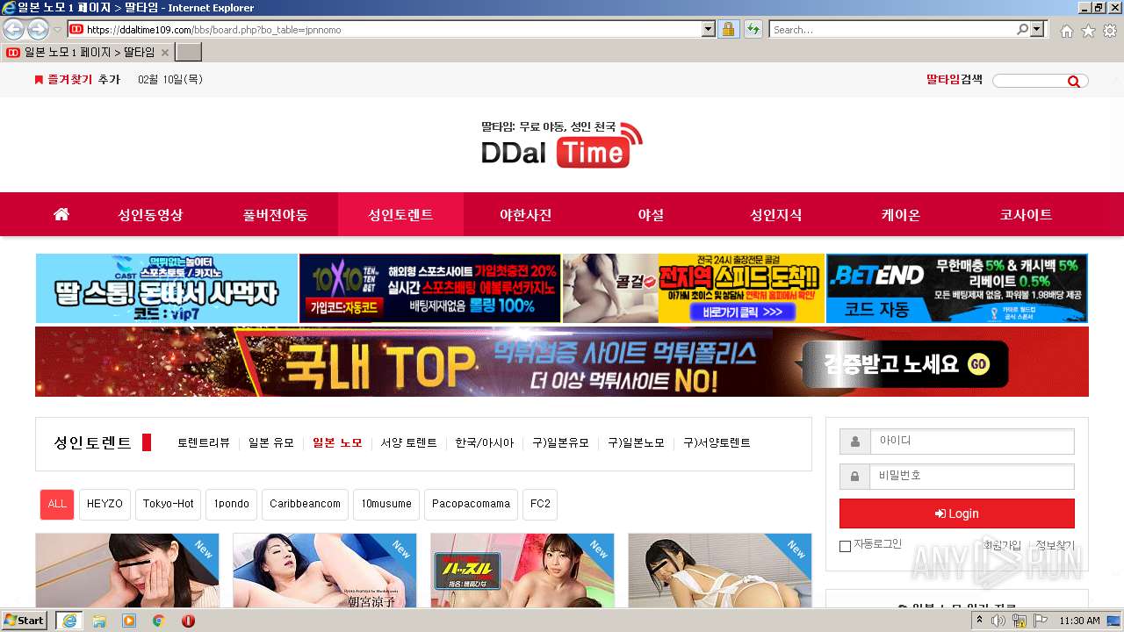1124x632 pixels.
Task: Open the 야한사진 menu
Action: pyautogui.click(x=526, y=214)
